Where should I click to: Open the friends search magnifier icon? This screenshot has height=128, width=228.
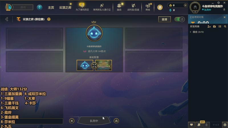click(225, 26)
